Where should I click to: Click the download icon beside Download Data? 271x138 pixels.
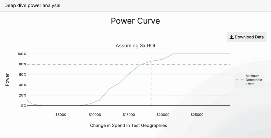click(232, 37)
